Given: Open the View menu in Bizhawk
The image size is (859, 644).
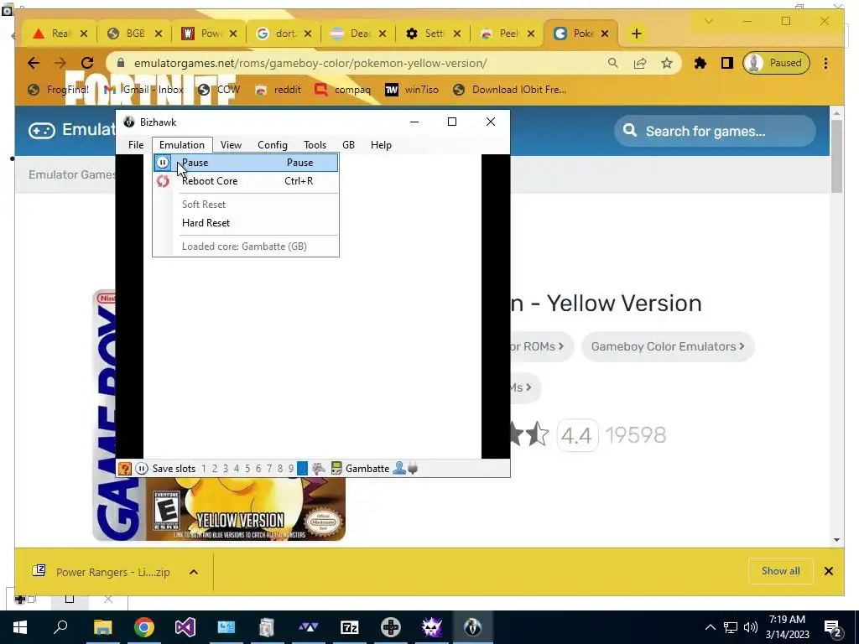Looking at the screenshot, I should tap(231, 145).
